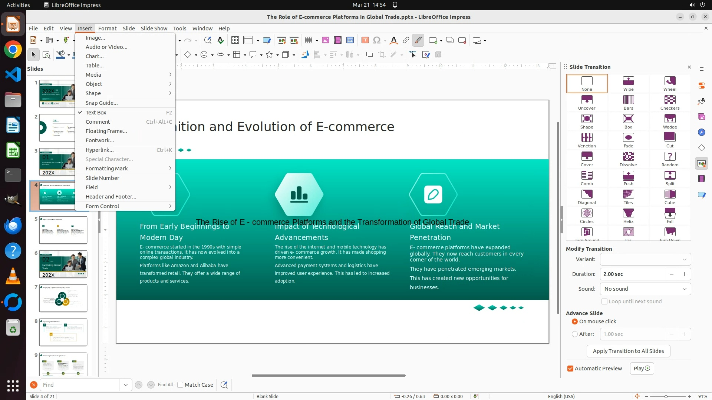The width and height of the screenshot is (712, 400).
Task: Enable the Match Case checkbox
Action: coord(180,385)
